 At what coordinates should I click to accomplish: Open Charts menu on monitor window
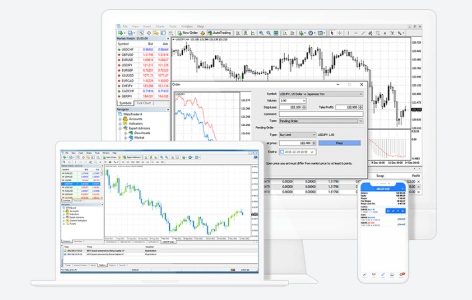pos(160,27)
